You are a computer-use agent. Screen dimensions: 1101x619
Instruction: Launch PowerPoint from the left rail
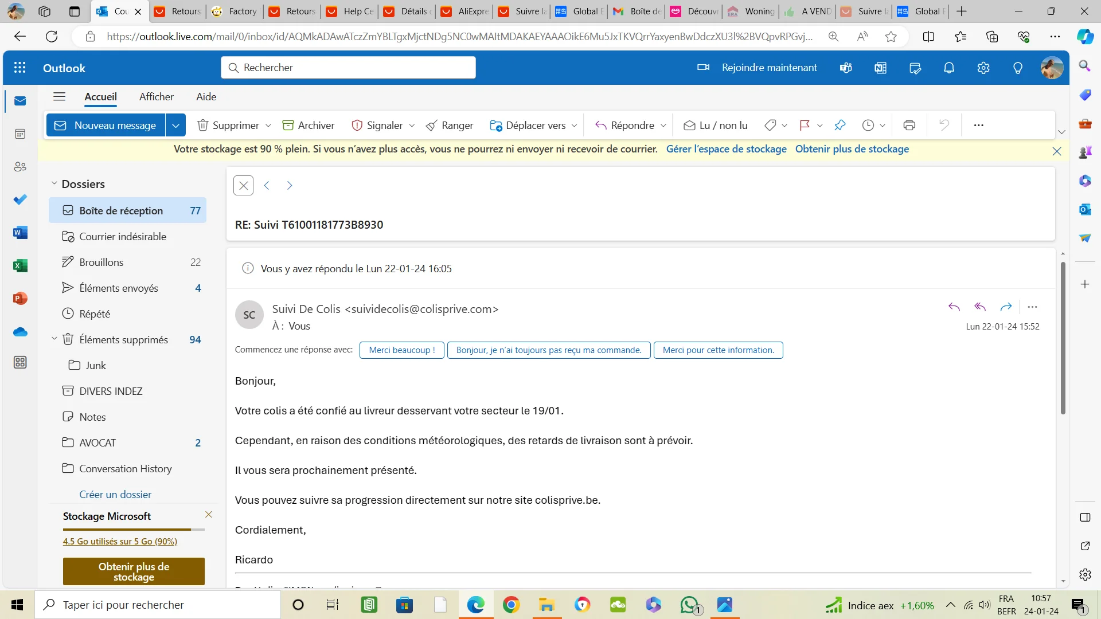pos(20,298)
